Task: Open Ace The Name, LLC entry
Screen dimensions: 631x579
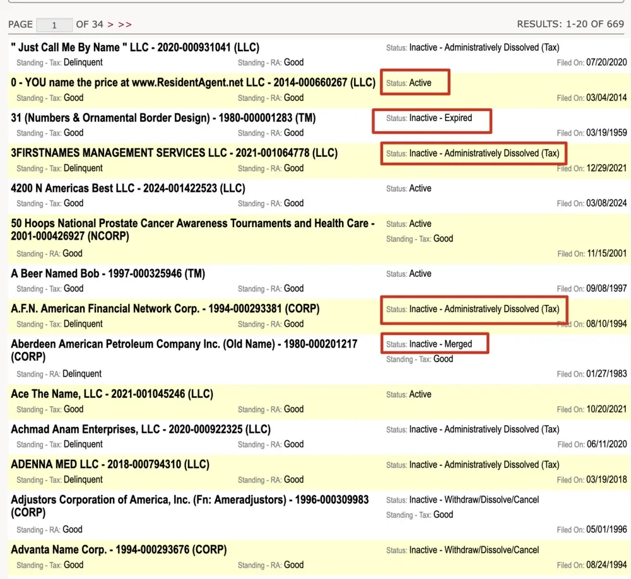Action: point(112,394)
